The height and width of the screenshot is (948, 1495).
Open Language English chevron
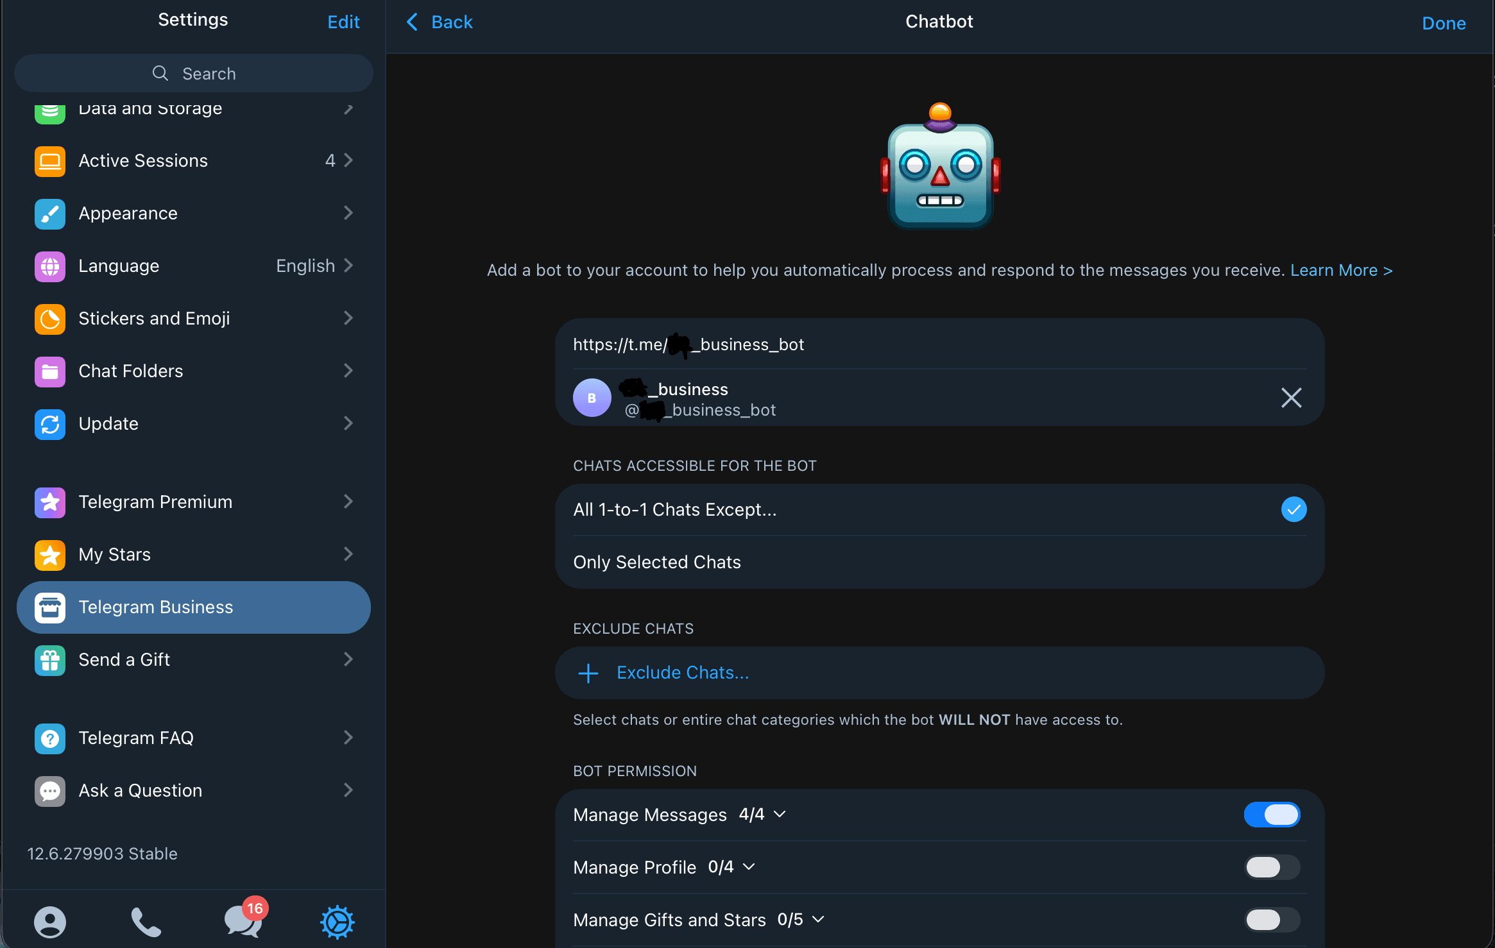pyautogui.click(x=348, y=266)
